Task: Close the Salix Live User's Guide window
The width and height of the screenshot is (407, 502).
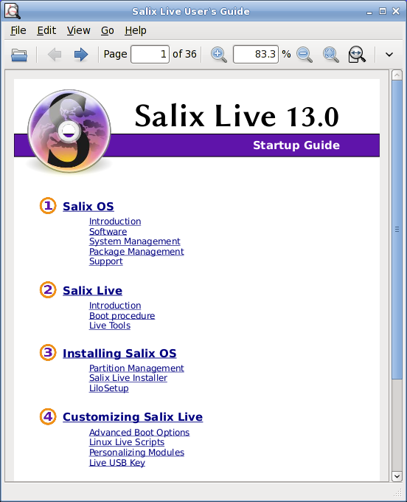Action: click(396, 11)
